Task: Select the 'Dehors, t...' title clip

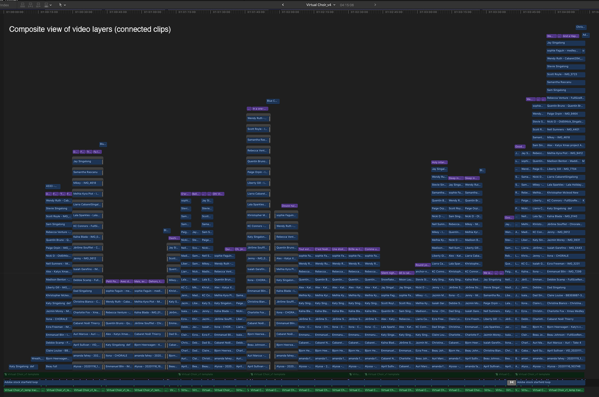Action: tap(156, 281)
